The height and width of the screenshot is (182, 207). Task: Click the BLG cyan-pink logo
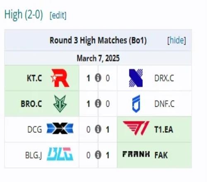[x=60, y=154]
